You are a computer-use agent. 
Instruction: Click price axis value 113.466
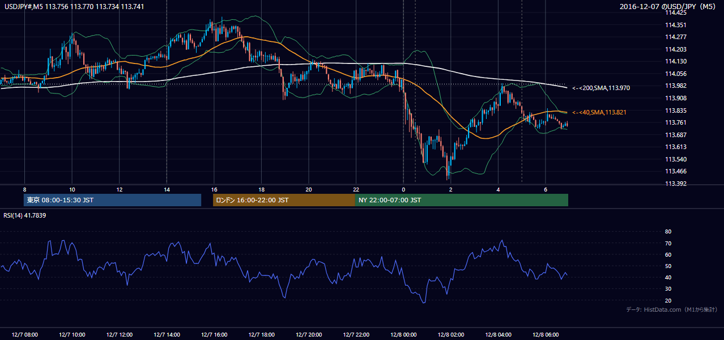(676, 171)
